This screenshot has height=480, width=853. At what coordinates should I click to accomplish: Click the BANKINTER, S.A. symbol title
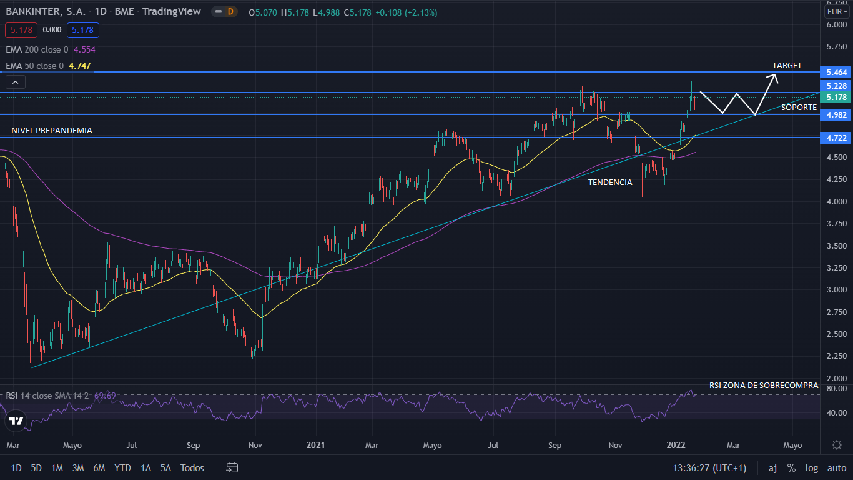pyautogui.click(x=46, y=12)
